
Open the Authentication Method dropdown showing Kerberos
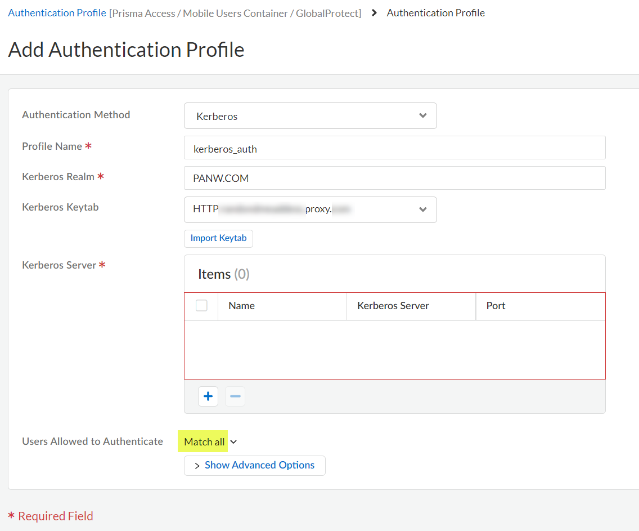[x=310, y=116]
